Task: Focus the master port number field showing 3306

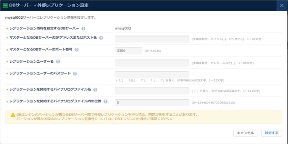Action: tap(129, 51)
